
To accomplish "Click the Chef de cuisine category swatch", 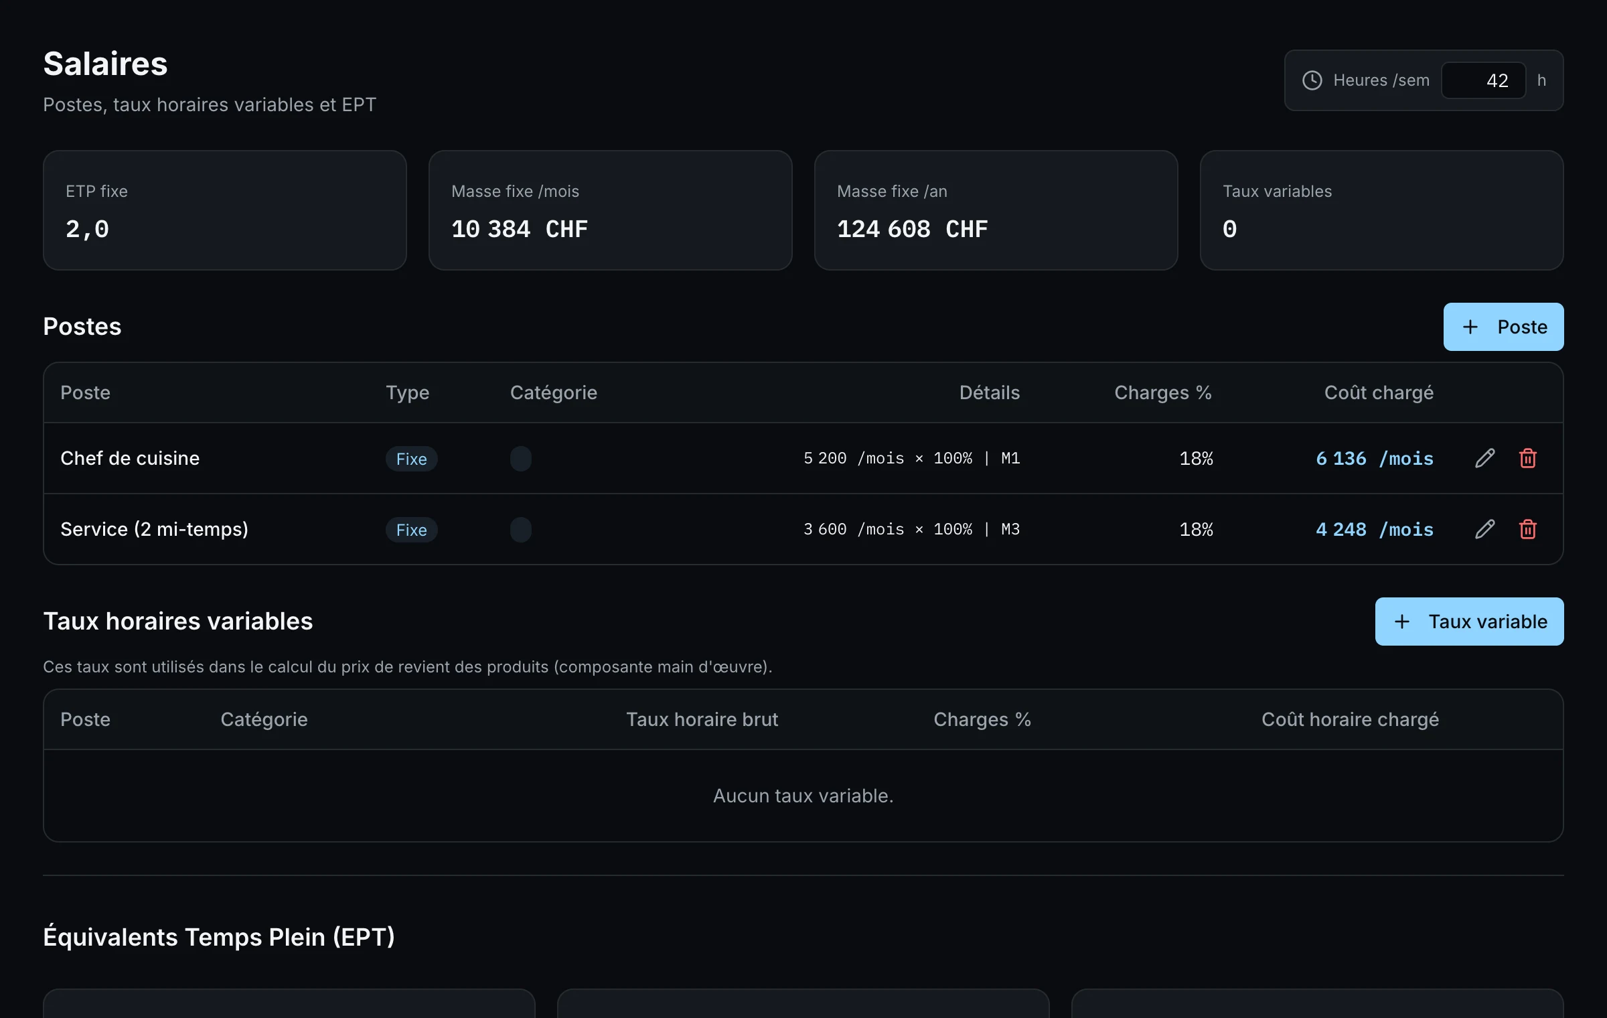I will pyautogui.click(x=521, y=459).
